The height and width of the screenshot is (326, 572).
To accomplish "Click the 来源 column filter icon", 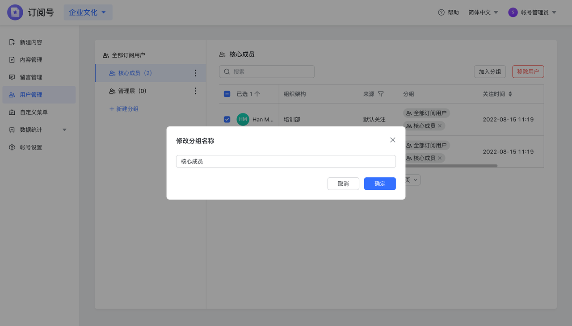I will [381, 94].
